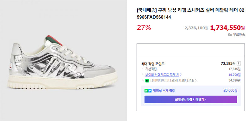Click the 1,734,550원 sale price
Image resolution: width=251 pixels, height=121 pixels.
(x=227, y=28)
